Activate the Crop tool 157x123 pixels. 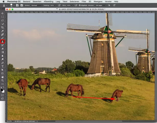tap(3, 27)
